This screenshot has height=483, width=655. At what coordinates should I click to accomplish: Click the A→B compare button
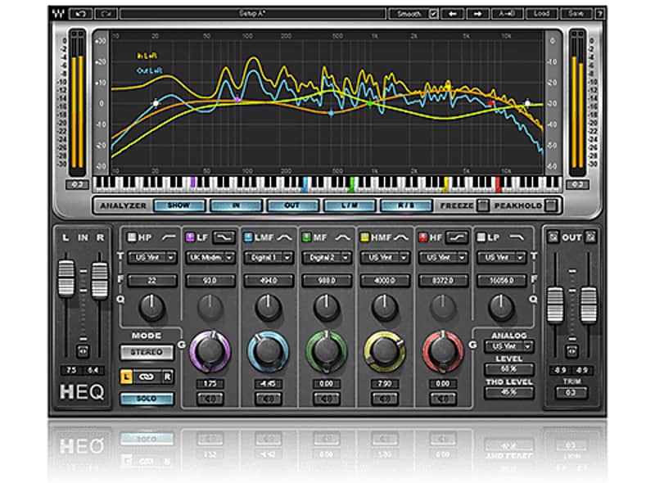pyautogui.click(x=507, y=14)
